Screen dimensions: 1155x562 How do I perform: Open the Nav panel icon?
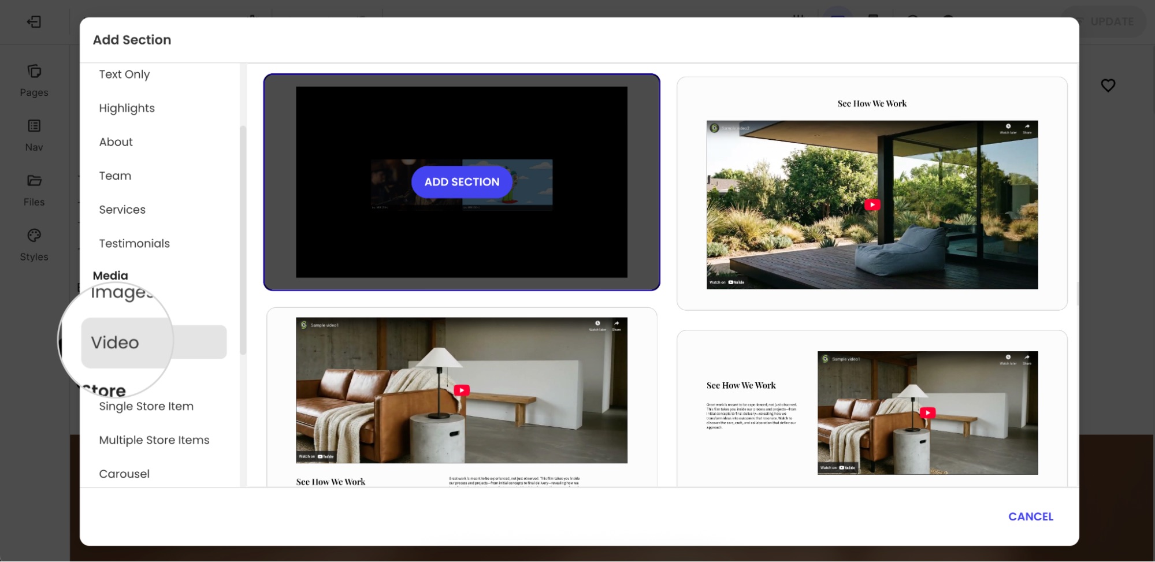point(34,126)
